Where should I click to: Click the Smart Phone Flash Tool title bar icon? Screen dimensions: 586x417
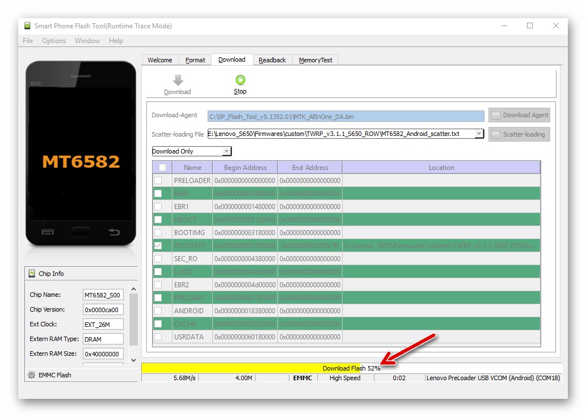pos(26,25)
